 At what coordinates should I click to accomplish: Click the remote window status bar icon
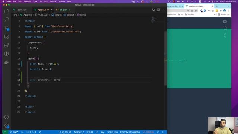click(x=5, y=132)
